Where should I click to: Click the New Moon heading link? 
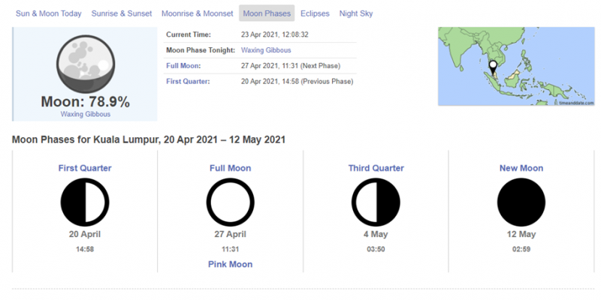[521, 168]
